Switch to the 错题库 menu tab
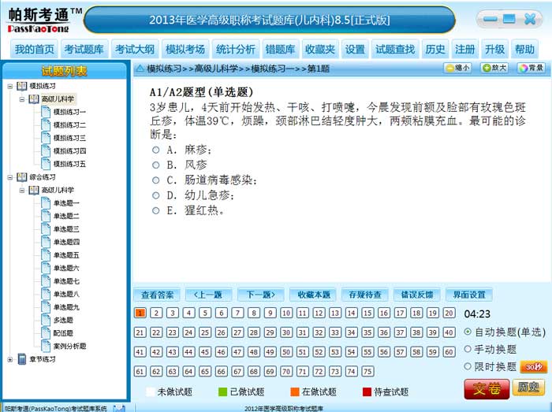Viewport: 552px width, 412px height. 281,50
